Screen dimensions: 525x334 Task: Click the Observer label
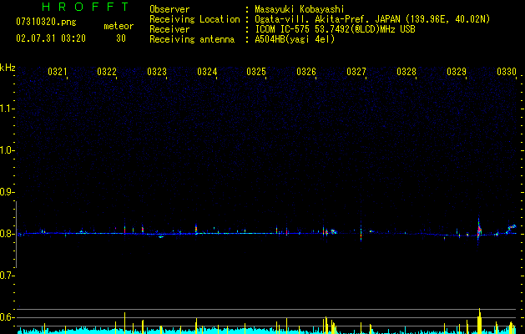[169, 9]
